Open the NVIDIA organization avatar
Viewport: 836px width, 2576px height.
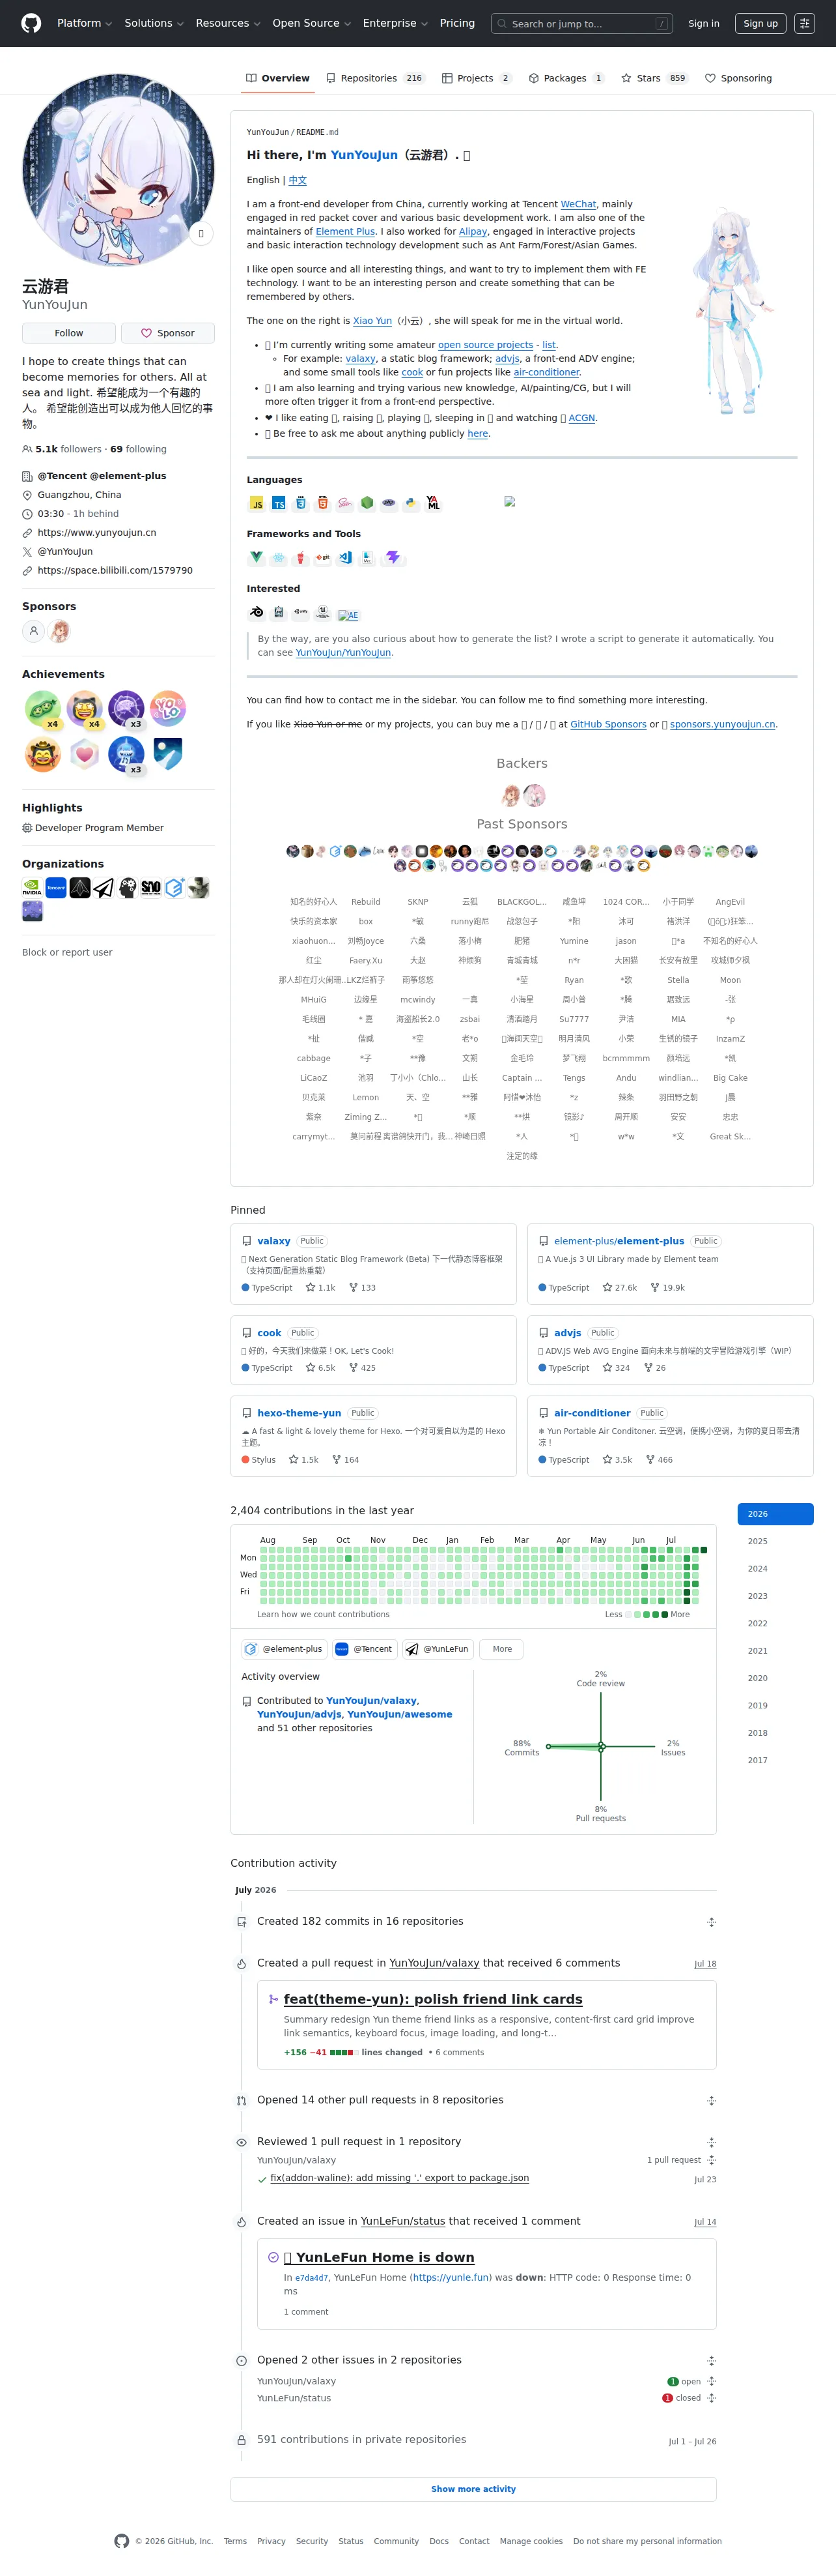(32, 887)
